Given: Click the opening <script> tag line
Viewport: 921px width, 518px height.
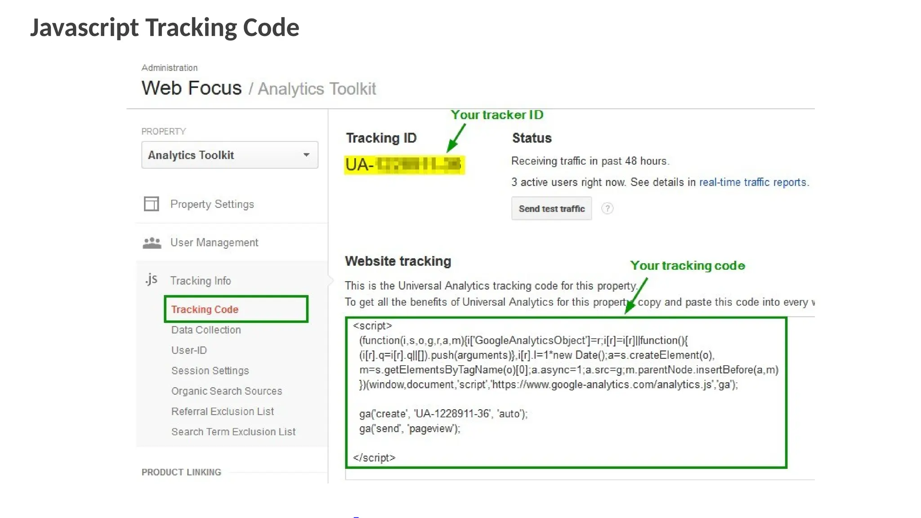Looking at the screenshot, I should click(372, 326).
